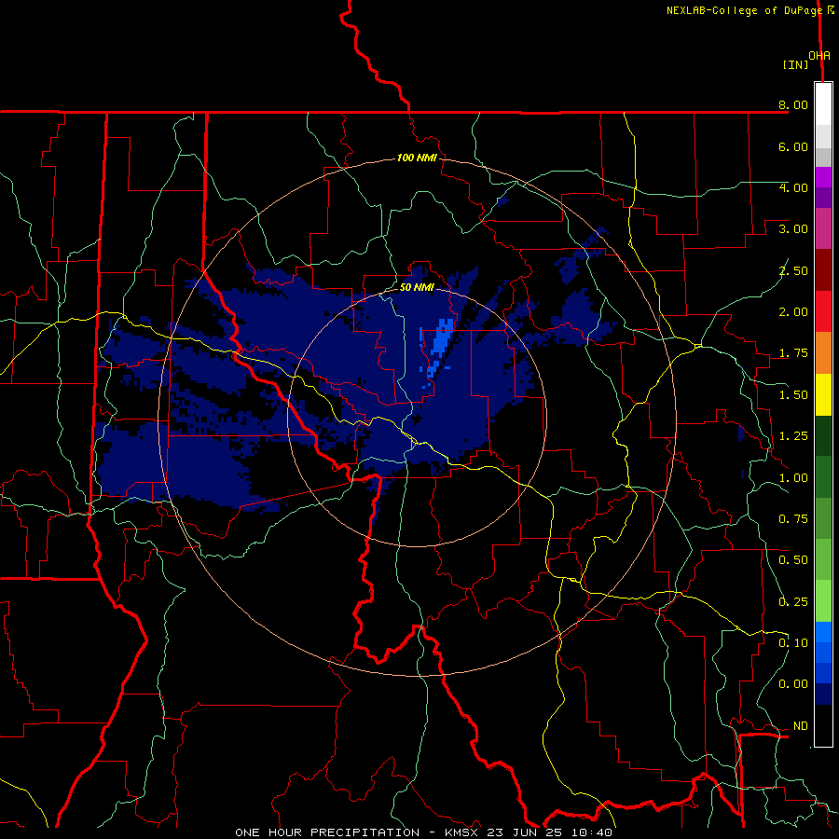
Task: Click the 1.75 legend value
Action: [x=793, y=353]
